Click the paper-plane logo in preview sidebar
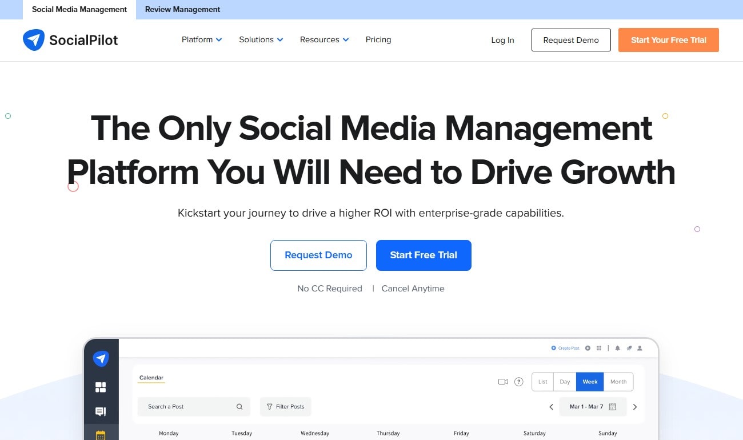Screen dimensions: 743x440 101,358
